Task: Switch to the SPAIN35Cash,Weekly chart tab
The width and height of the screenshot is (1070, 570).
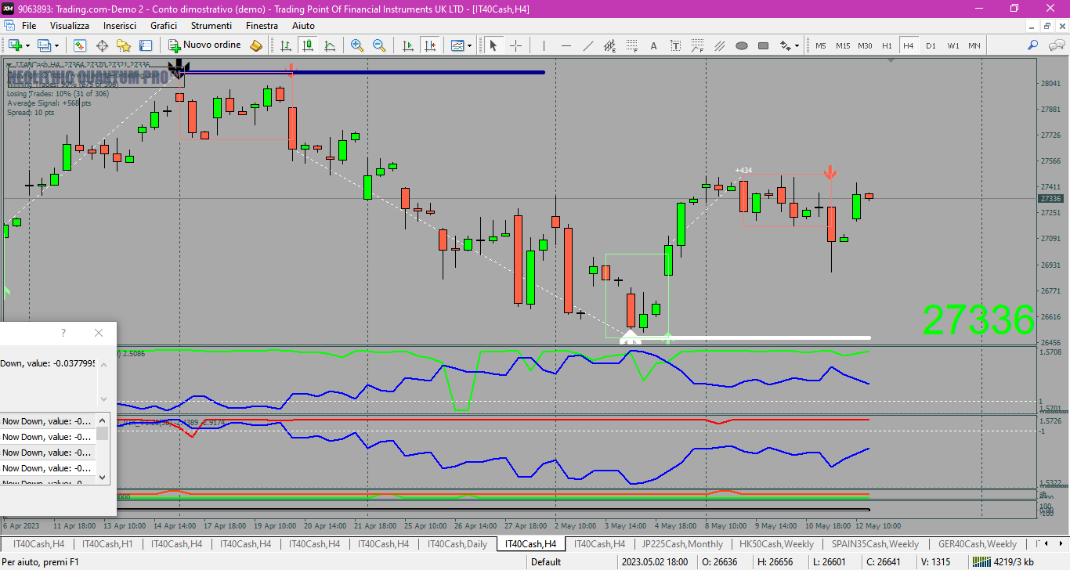Action: [875, 544]
